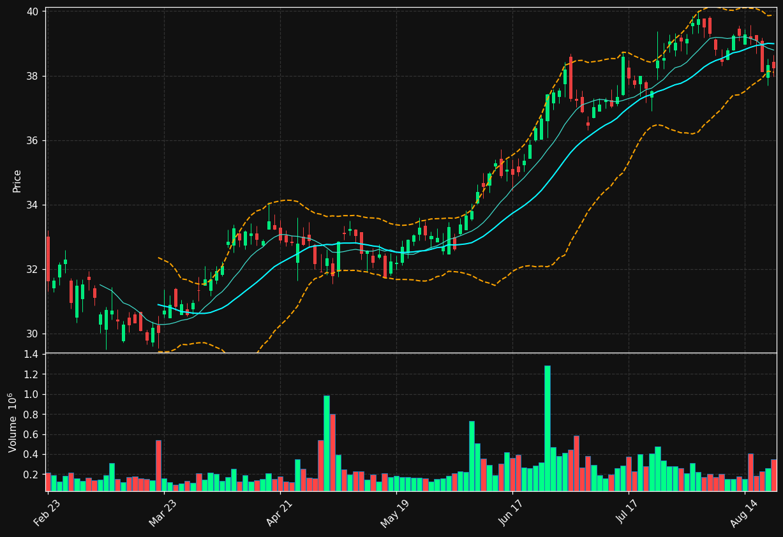
Task: Click the Feb 23 date label
Action: (47, 512)
